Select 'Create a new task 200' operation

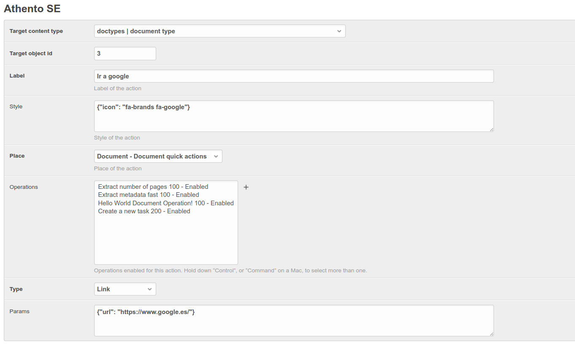point(144,211)
